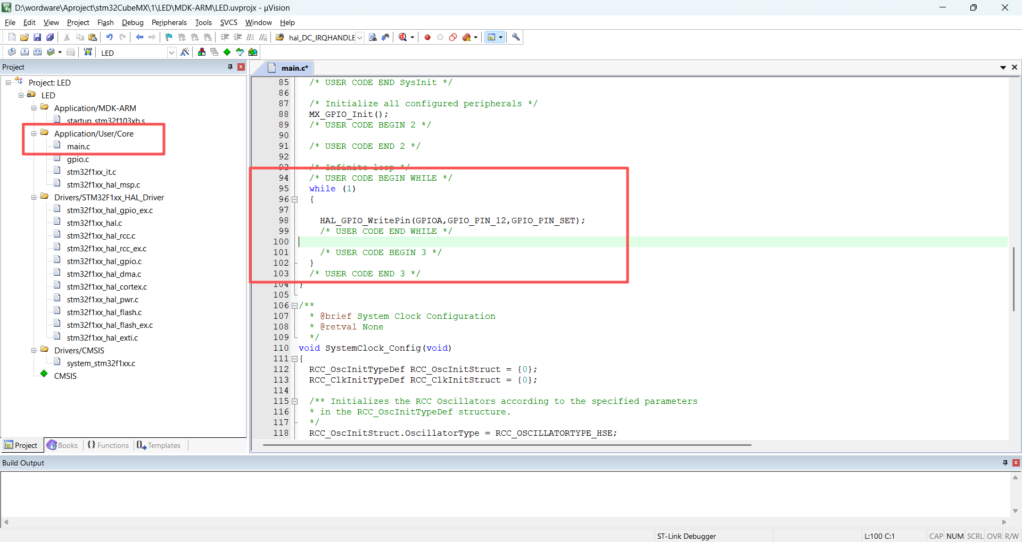Cut selection with the scissors icon
Screen dimensions: 1022x542
[x=67, y=37]
